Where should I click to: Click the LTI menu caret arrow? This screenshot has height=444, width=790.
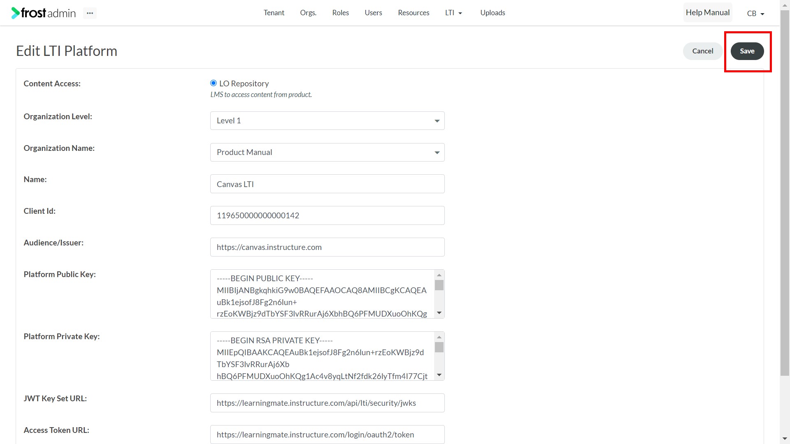(460, 14)
